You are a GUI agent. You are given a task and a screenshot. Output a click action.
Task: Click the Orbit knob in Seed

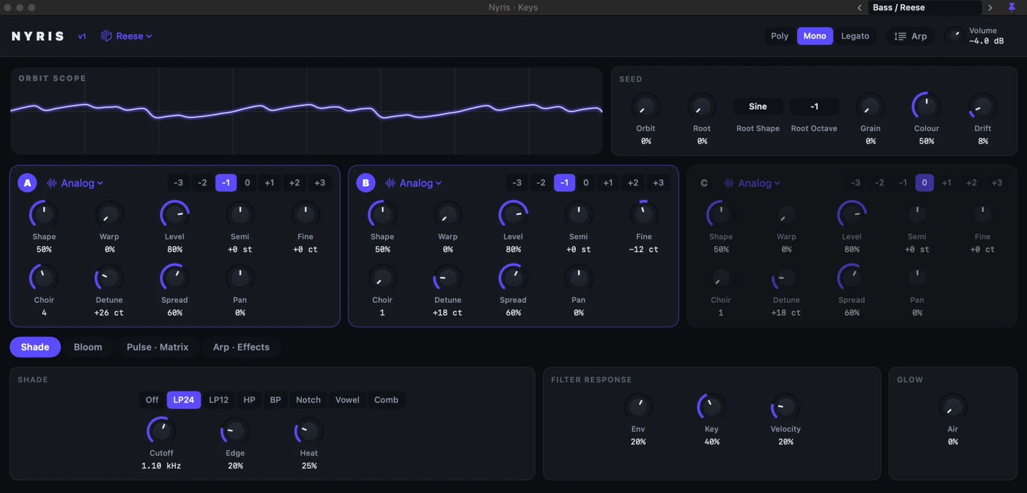coord(645,107)
